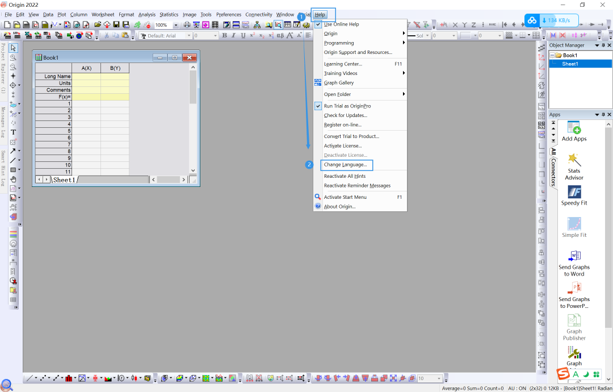
Task: Select the Zoom In magnifier tool
Action: (x=13, y=57)
